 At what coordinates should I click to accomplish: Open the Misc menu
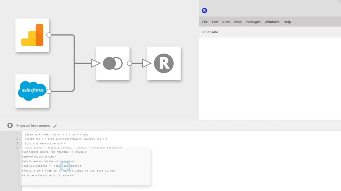point(238,22)
